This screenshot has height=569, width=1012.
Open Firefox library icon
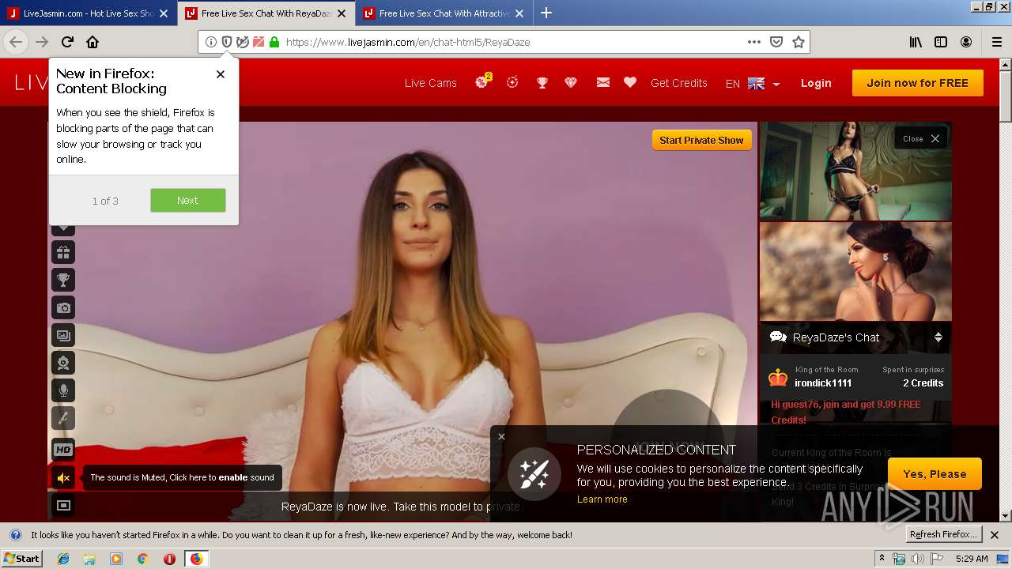[916, 43]
